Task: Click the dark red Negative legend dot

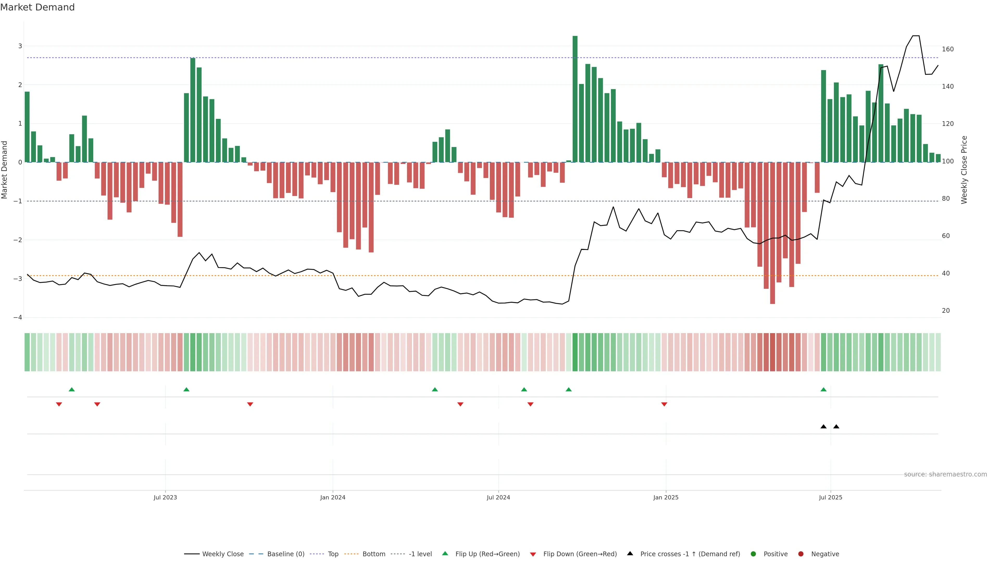Action: 801,554
